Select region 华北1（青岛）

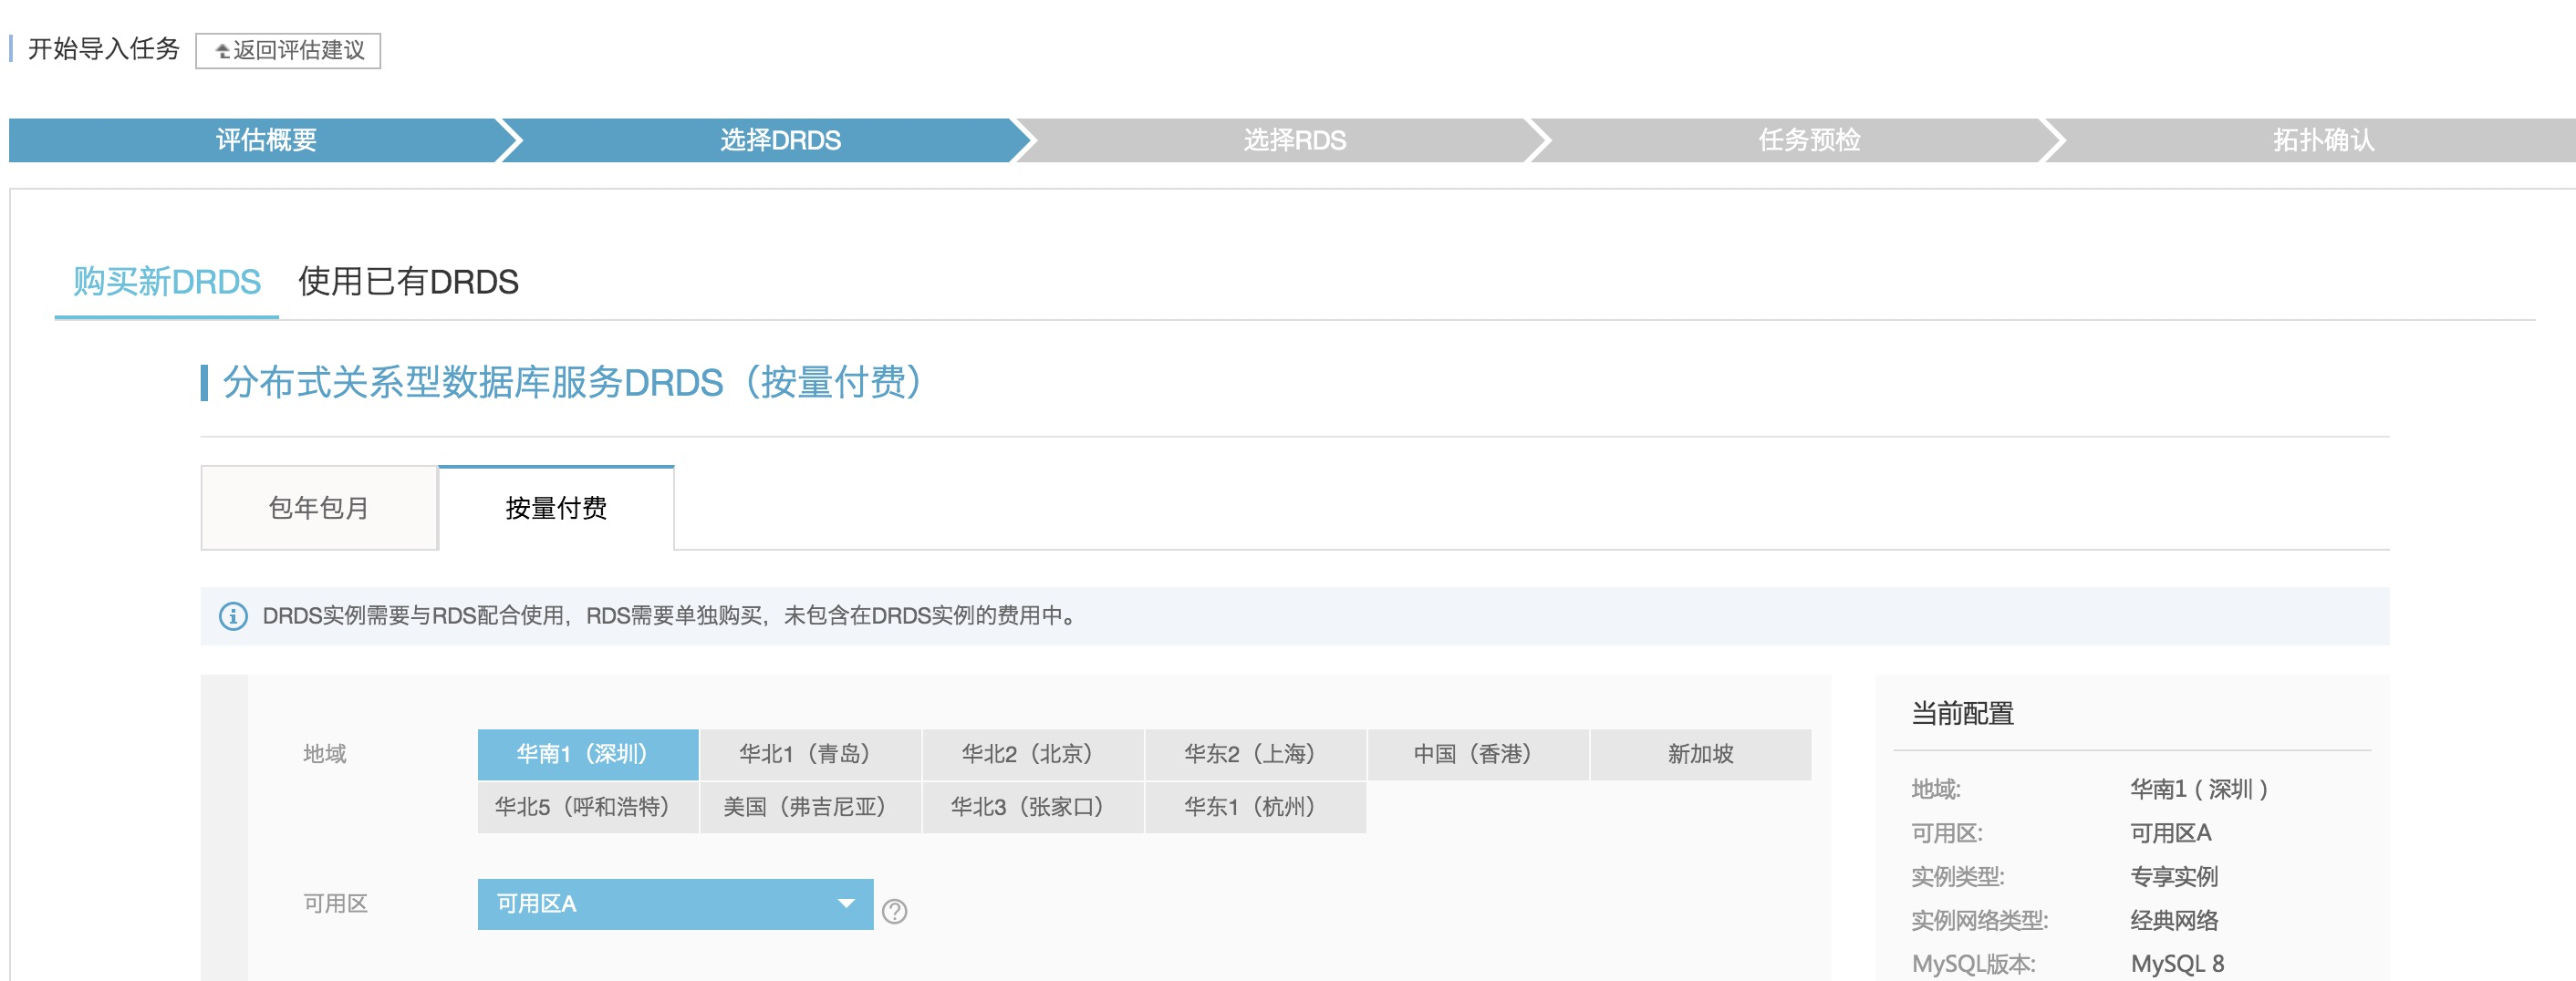pos(810,754)
